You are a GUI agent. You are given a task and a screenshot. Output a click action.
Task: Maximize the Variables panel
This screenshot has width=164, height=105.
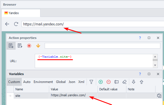149,74
